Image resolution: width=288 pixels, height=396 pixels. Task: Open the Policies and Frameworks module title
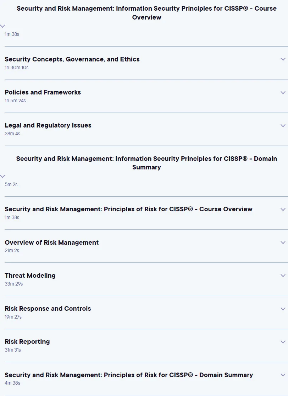point(43,92)
